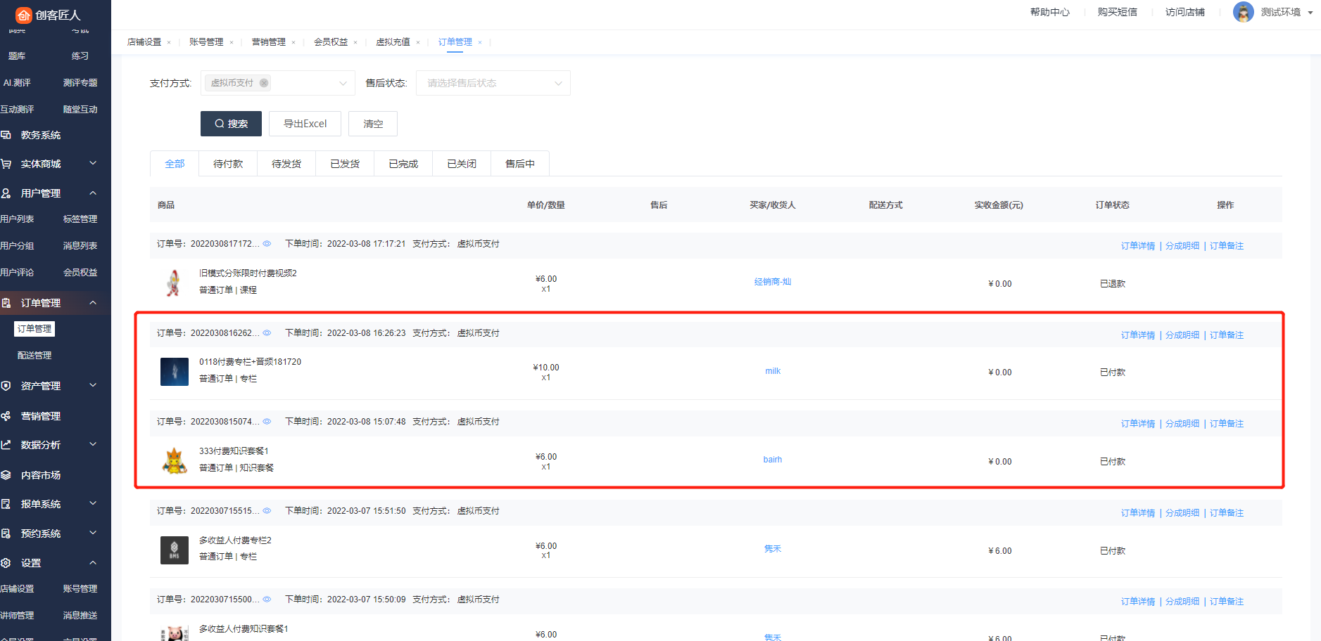Viewport: 1321px width, 641px height.
Task: Click the 创客匠人 logo icon
Action: tap(23, 15)
